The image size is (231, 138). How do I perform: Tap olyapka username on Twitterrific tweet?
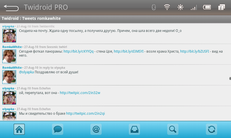click(x=8, y=26)
